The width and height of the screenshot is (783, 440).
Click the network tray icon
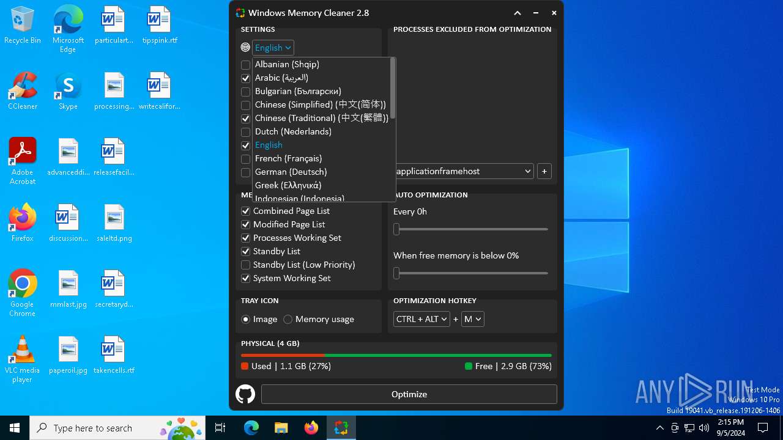coord(689,428)
